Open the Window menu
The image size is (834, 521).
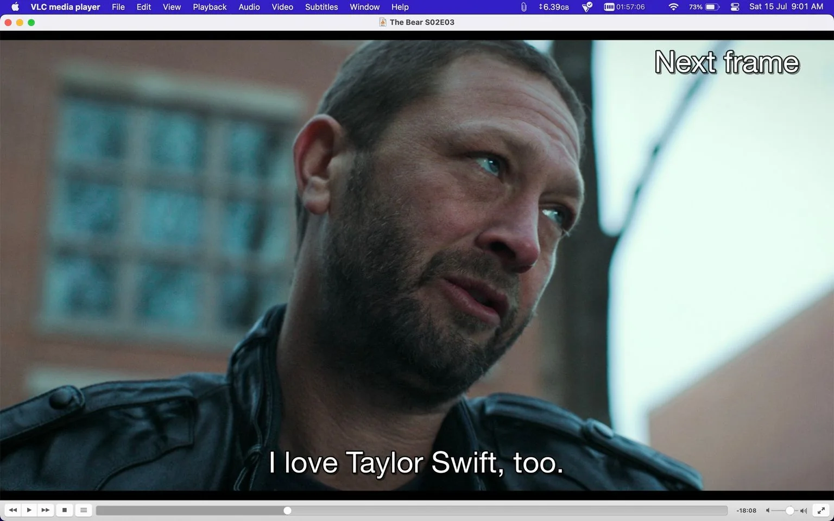(364, 7)
